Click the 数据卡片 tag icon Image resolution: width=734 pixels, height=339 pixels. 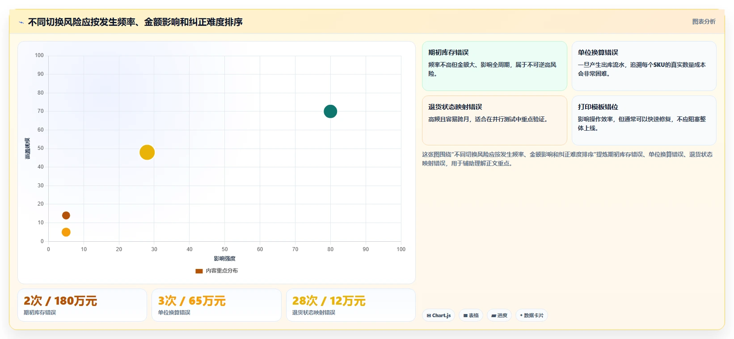click(x=521, y=315)
